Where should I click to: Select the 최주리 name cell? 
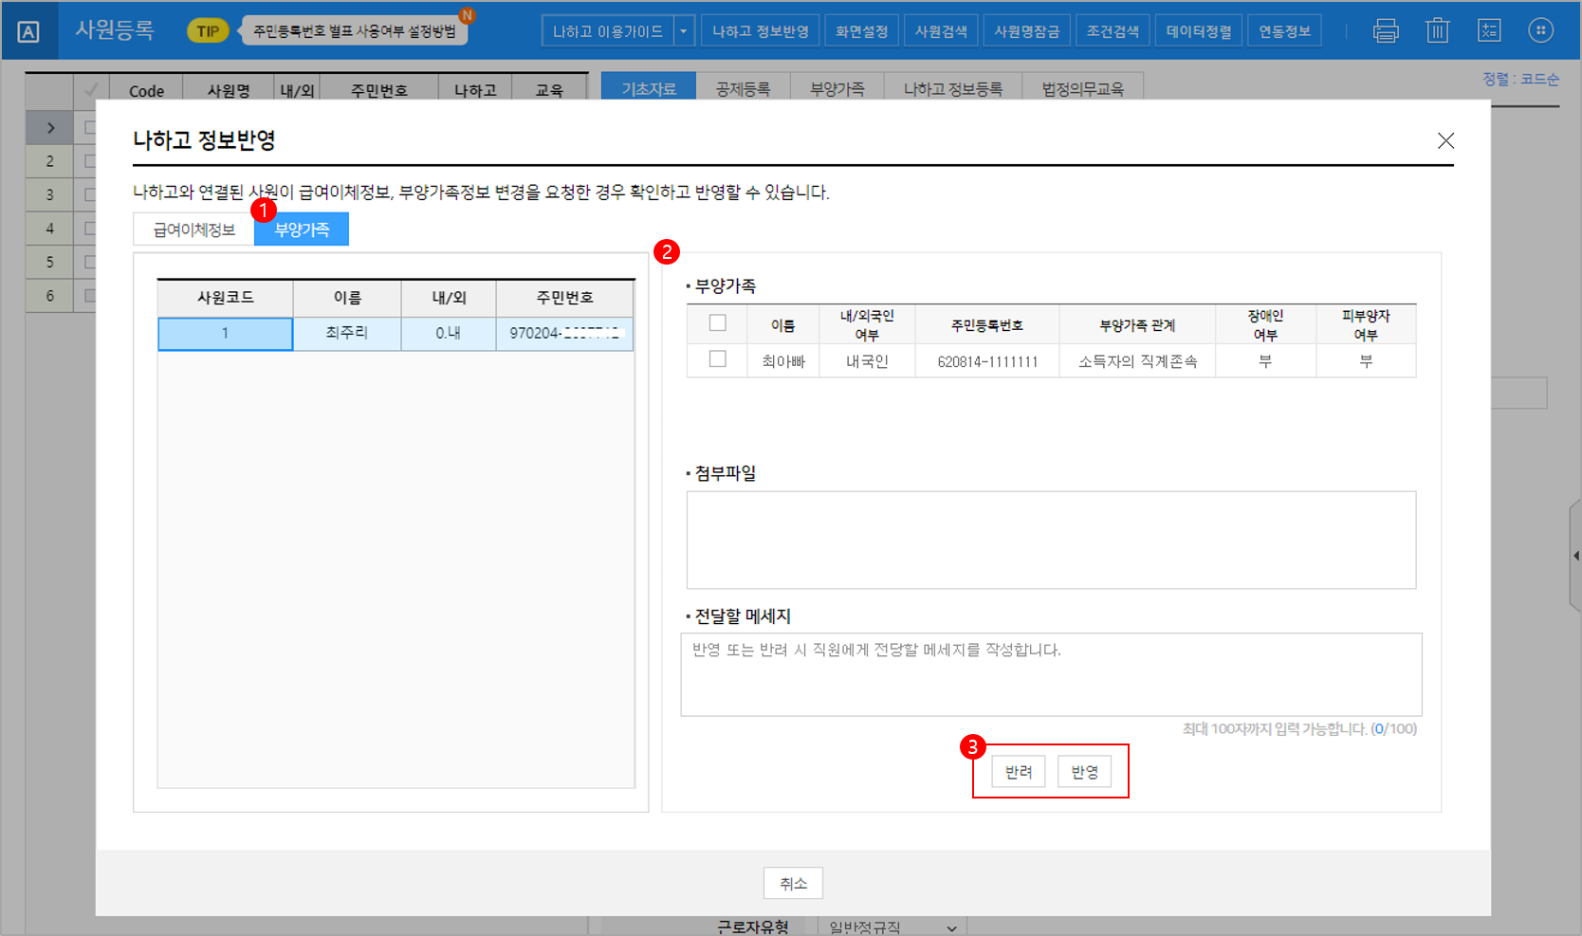pyautogui.click(x=347, y=334)
